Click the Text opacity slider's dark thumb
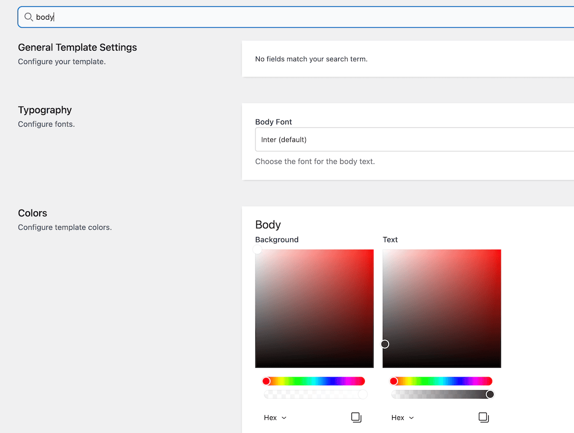The width and height of the screenshot is (574, 433). click(490, 394)
